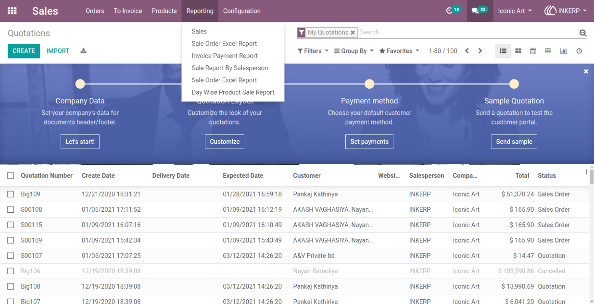Tick the checkbox for quotation S00107
The height and width of the screenshot is (304, 594).
(x=11, y=256)
